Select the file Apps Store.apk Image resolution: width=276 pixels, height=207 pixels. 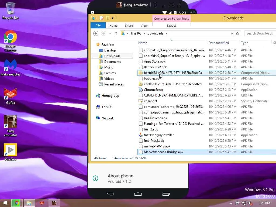[x=154, y=61]
